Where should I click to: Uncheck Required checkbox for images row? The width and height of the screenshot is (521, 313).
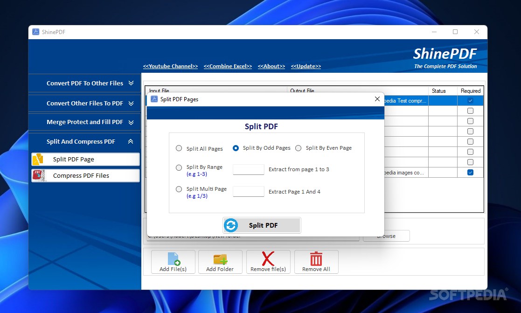click(x=470, y=173)
